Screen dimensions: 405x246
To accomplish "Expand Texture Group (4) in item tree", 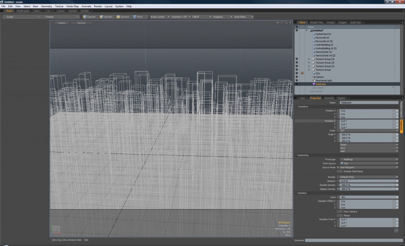I will click(x=309, y=59).
